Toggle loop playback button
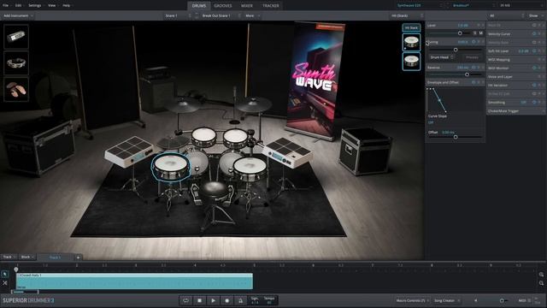 coord(185,300)
